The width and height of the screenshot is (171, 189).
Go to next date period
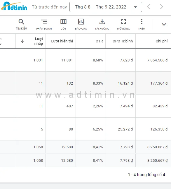(x=162, y=7)
